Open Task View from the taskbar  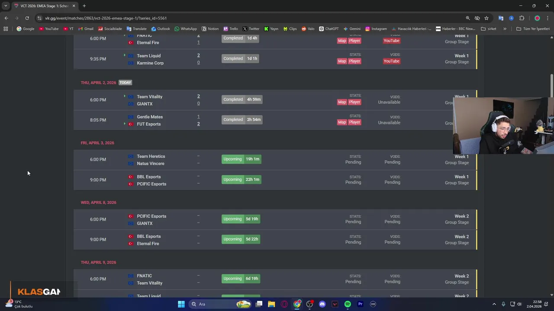259,304
